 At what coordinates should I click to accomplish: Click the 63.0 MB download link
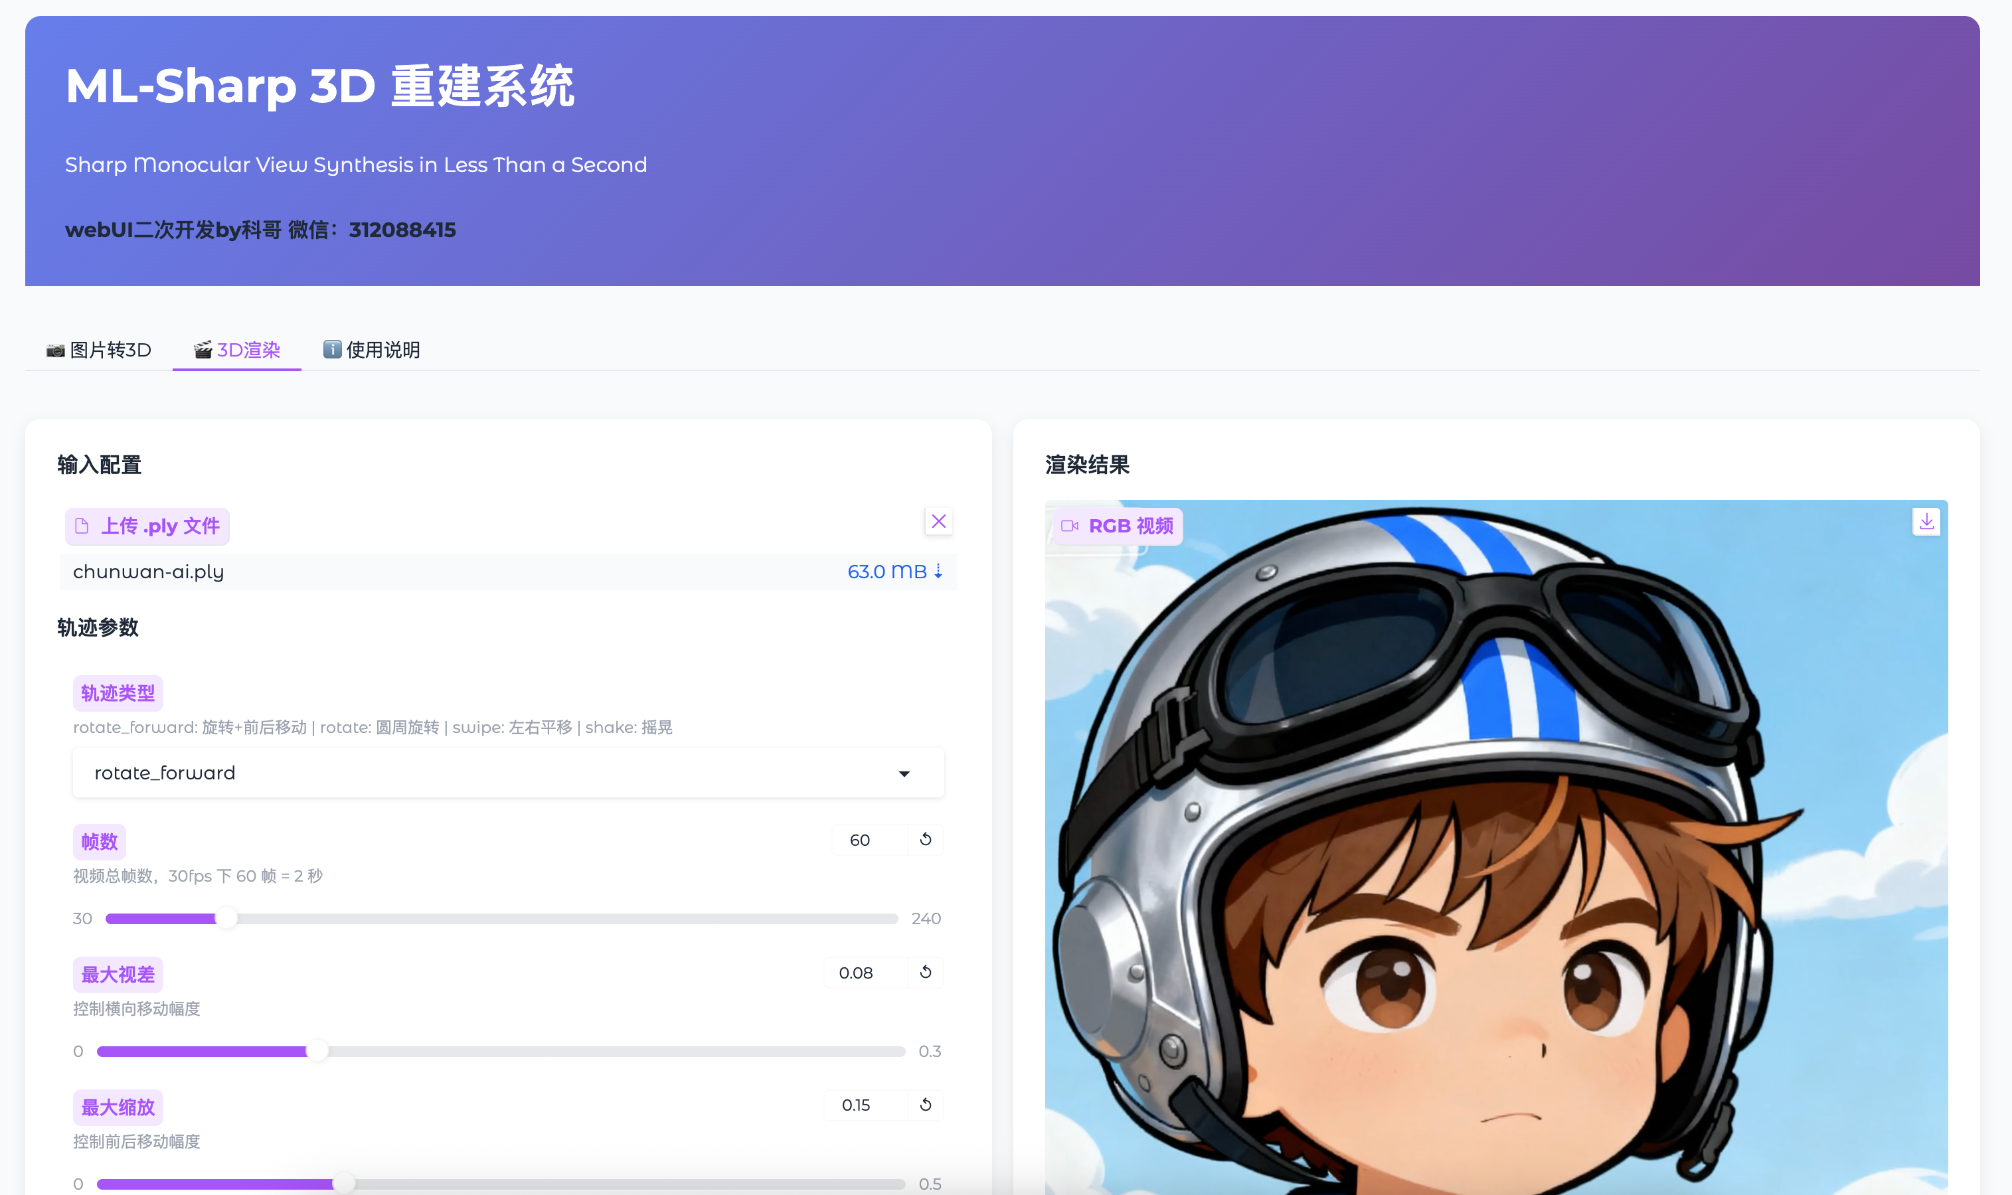[894, 572]
